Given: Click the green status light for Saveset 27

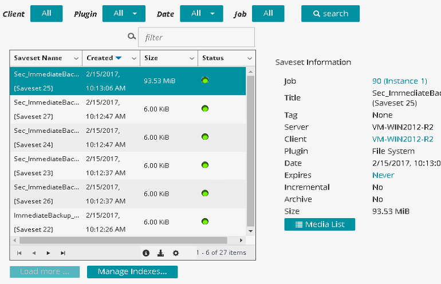Looking at the screenshot, I should point(205,109).
